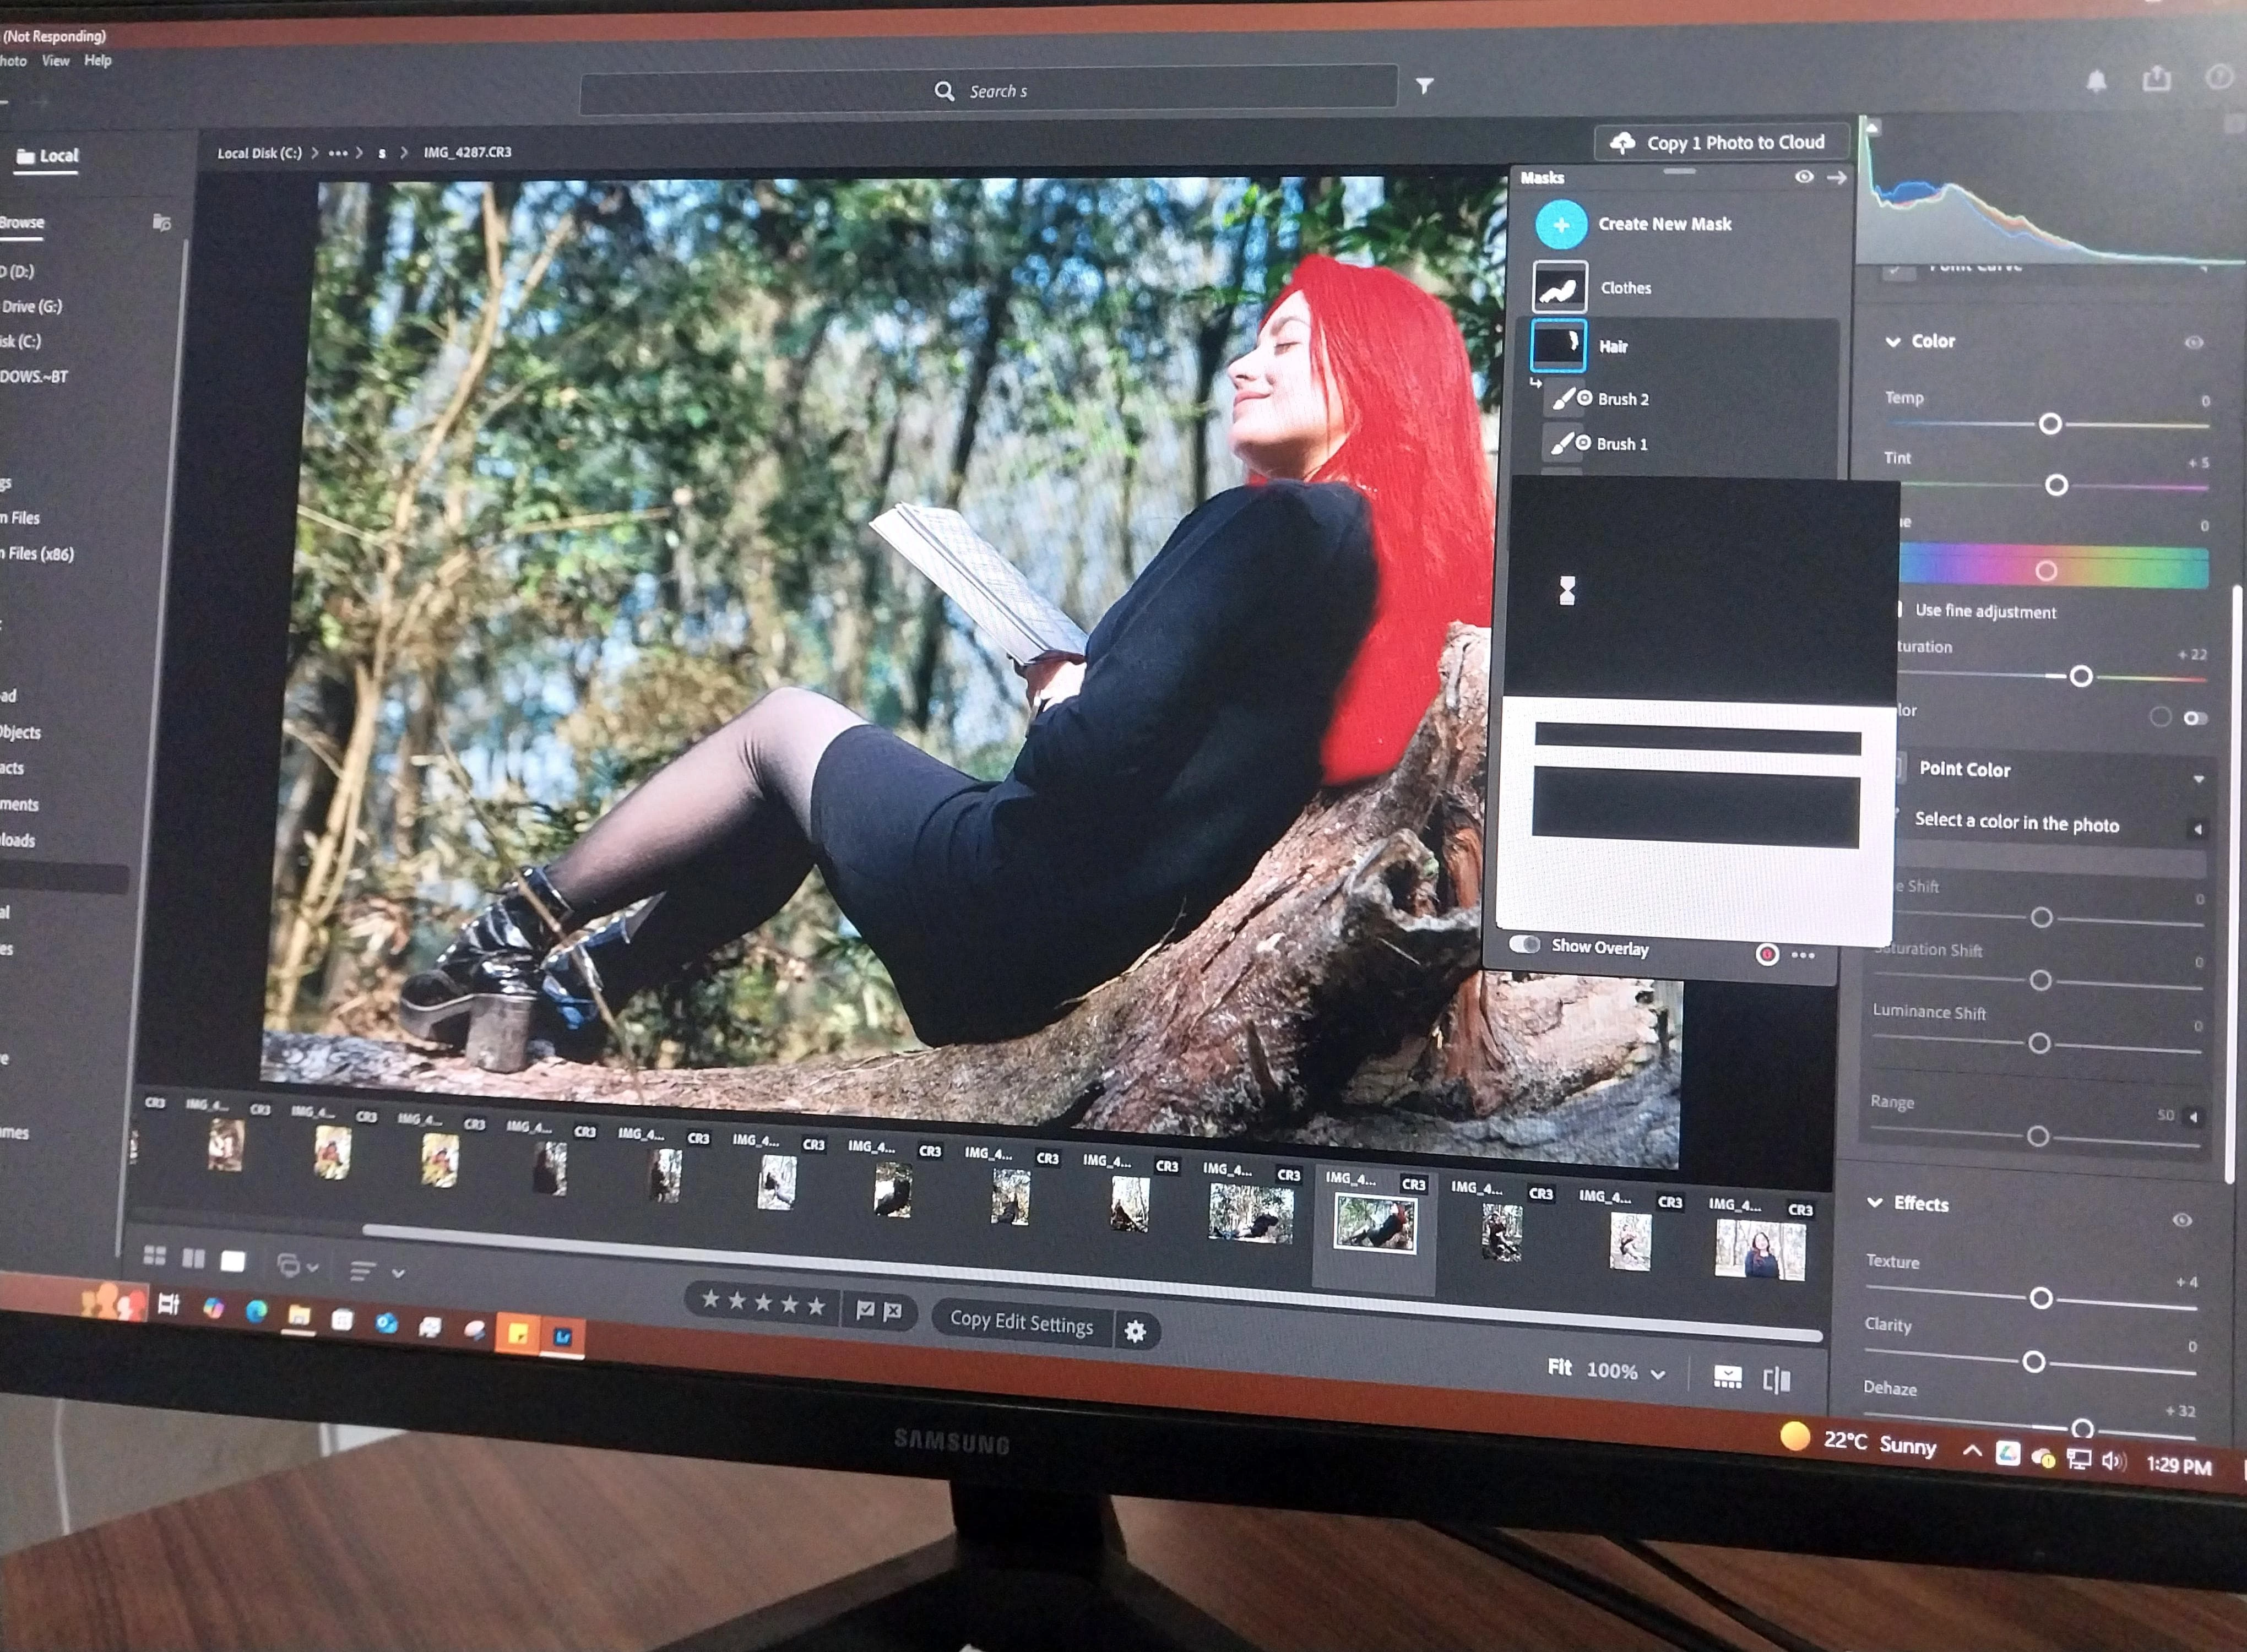Viewport: 2247px width, 1652px height.
Task: Open the copy settings gear options
Action: click(1135, 1331)
